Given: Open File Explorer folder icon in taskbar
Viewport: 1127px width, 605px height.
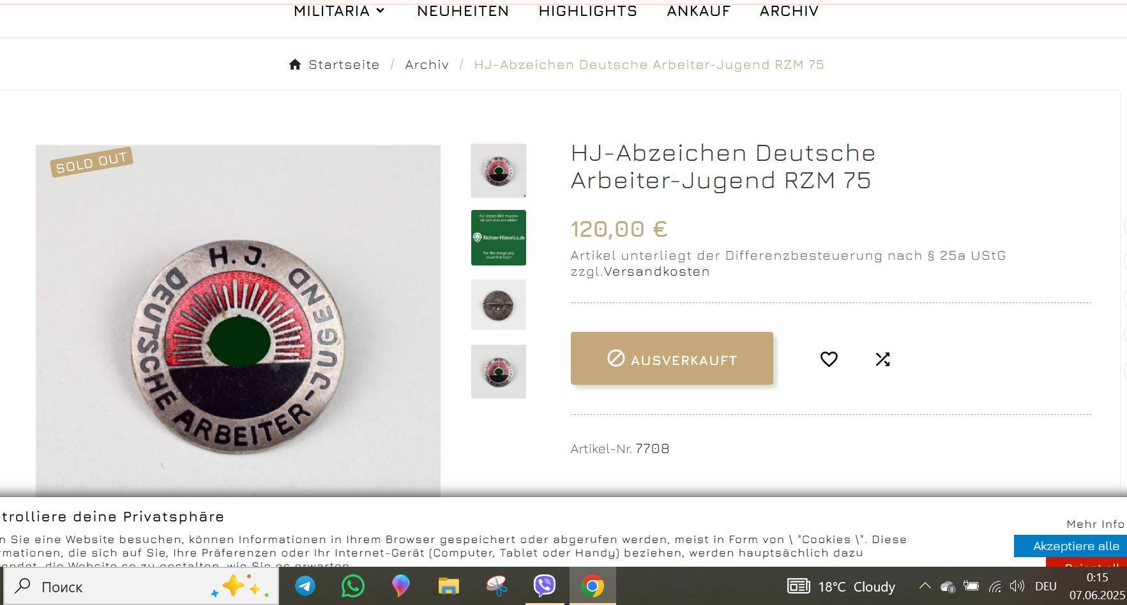Looking at the screenshot, I should [x=449, y=586].
